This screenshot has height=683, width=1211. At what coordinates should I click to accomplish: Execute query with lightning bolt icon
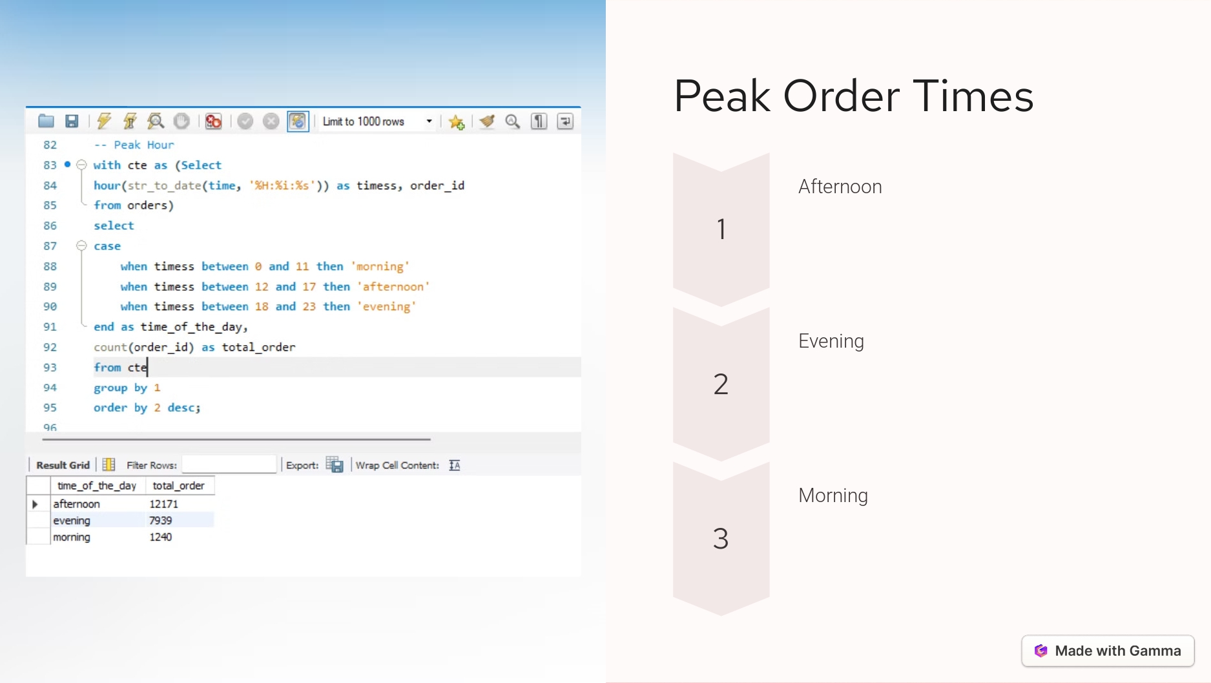(x=104, y=121)
